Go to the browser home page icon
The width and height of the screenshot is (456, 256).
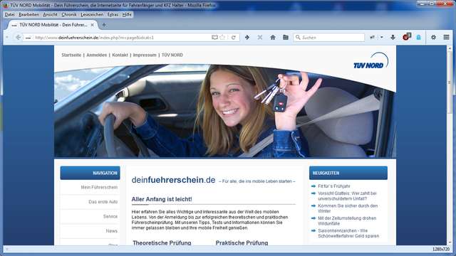273,38
